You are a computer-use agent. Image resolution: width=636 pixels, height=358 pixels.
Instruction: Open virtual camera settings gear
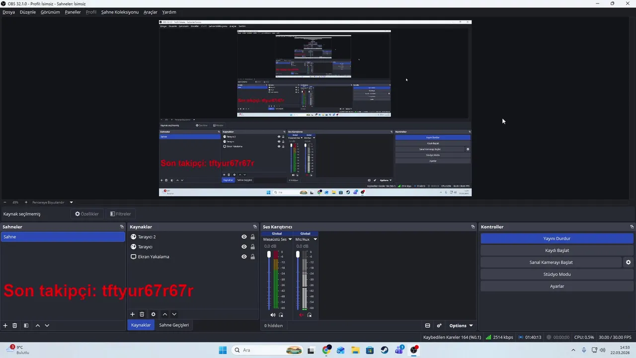(x=628, y=262)
